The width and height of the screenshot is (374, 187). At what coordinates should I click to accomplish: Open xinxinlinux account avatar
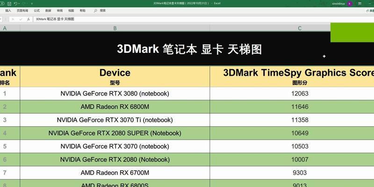pyautogui.click(x=350, y=4)
